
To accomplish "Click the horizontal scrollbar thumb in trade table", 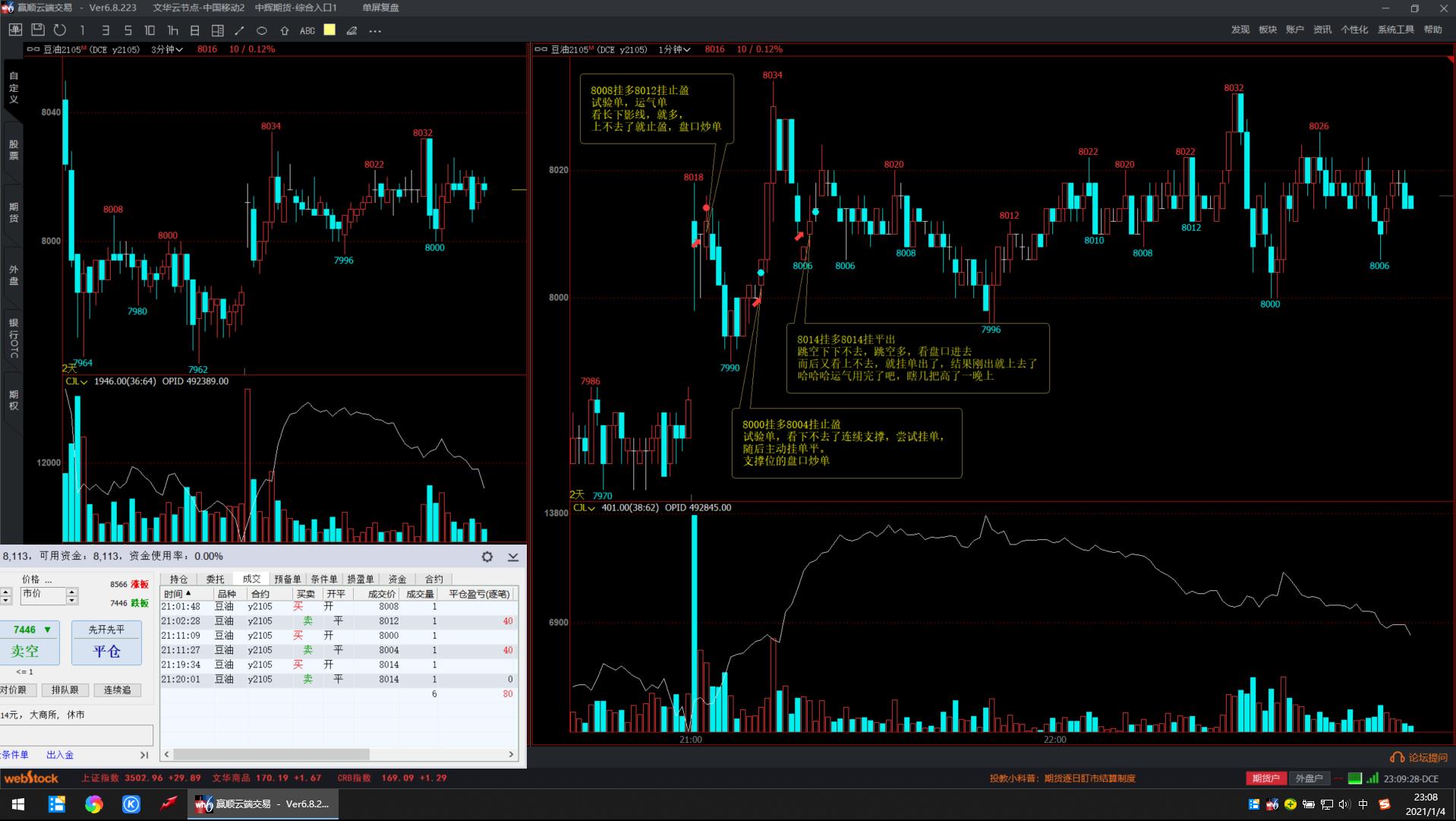I will [x=271, y=754].
